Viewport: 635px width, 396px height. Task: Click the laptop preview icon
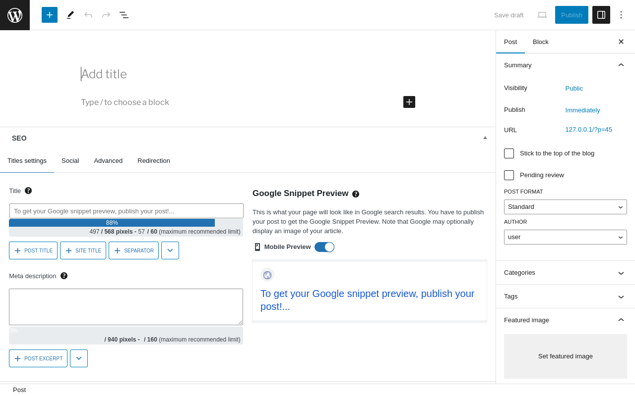542,15
